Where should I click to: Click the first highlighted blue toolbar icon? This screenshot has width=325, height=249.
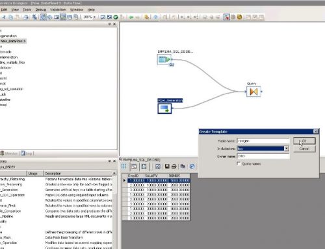click(x=44, y=17)
